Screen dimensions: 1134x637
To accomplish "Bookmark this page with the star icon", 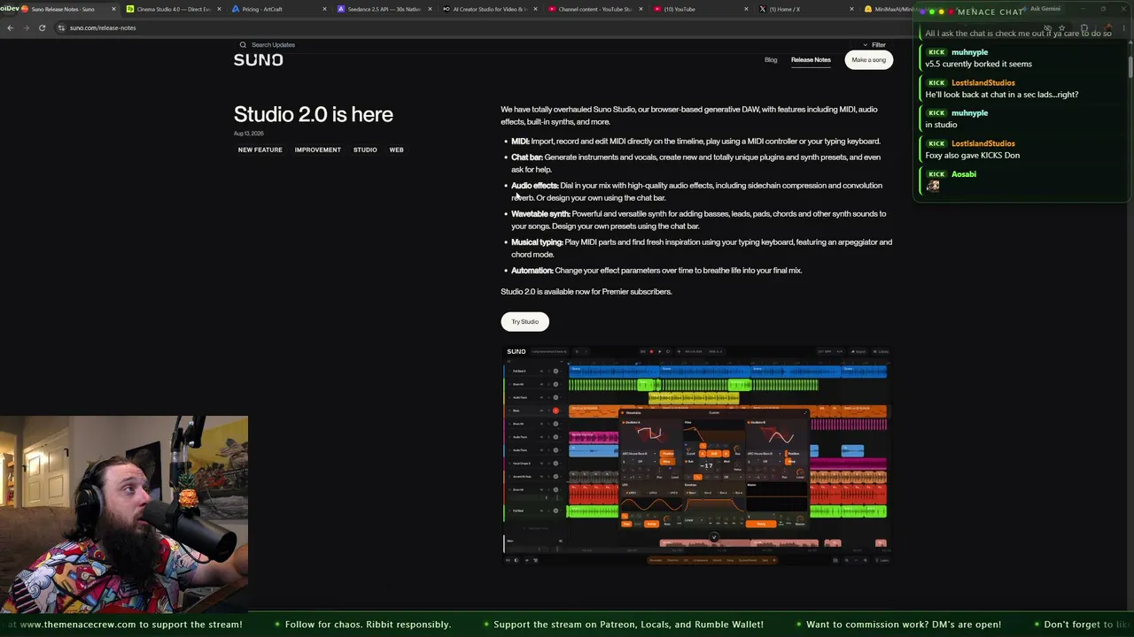I will point(1061,27).
